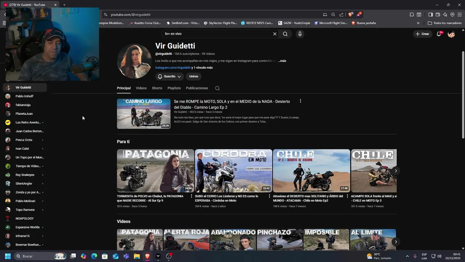
Task: Click the zoom magnifier icon in address bar
Action: tap(333, 15)
